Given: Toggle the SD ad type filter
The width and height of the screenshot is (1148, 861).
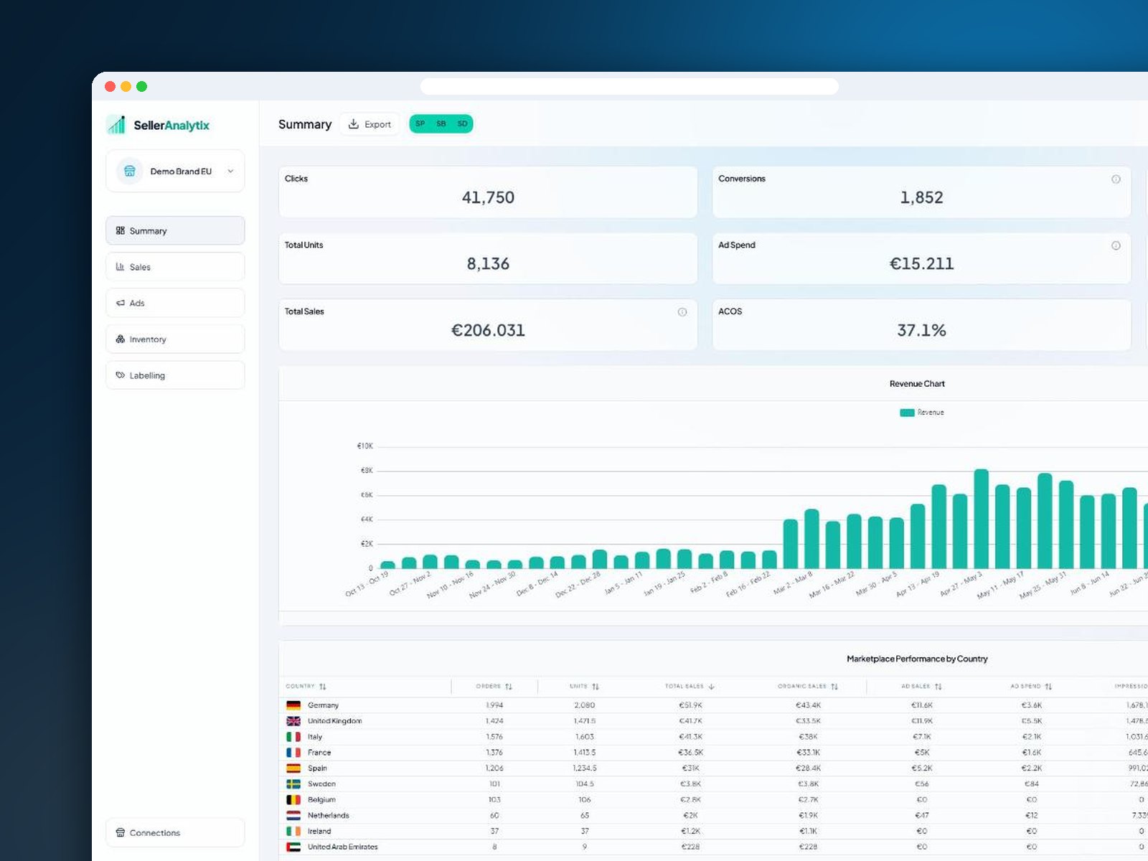Looking at the screenshot, I should (462, 124).
